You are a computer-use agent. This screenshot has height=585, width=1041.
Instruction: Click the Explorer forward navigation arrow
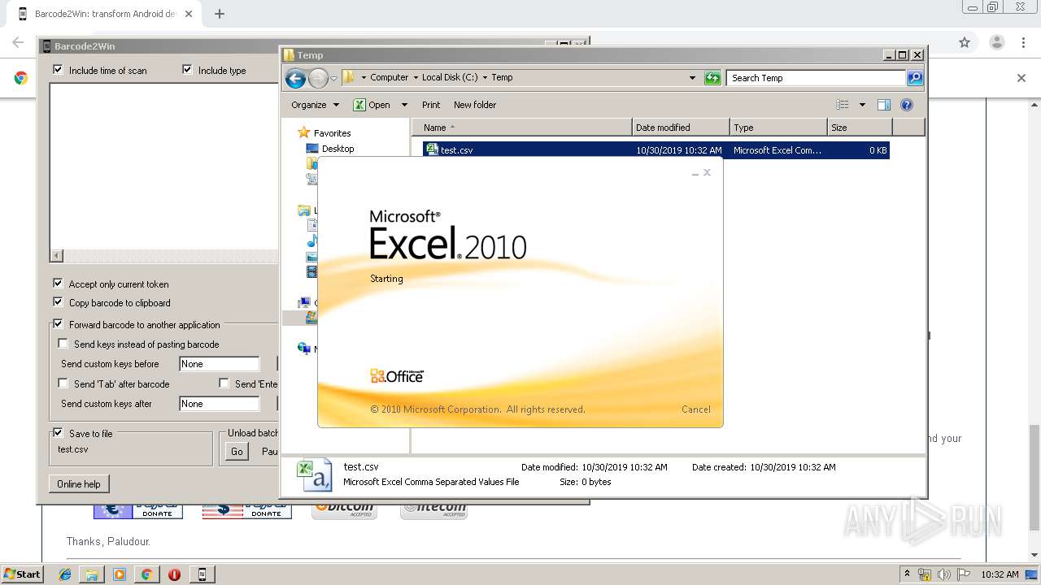pos(318,78)
